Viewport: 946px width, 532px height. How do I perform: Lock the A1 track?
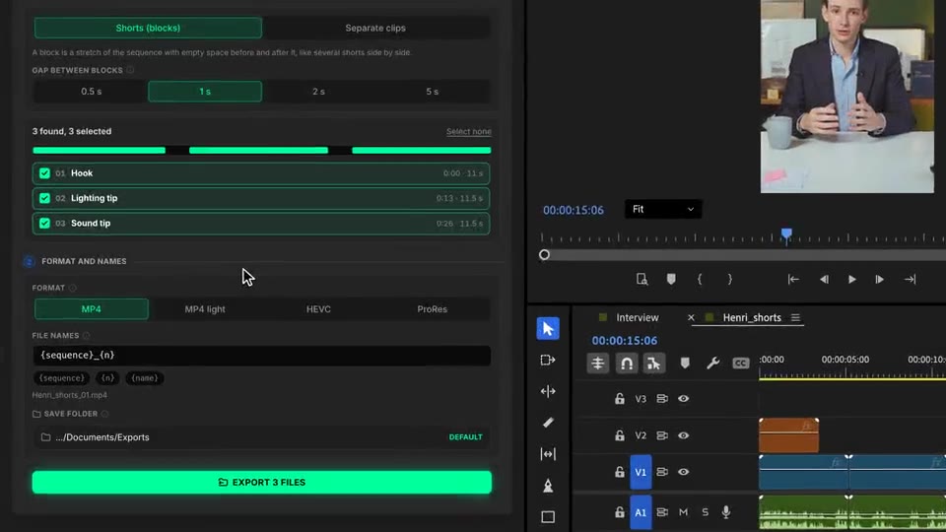point(620,512)
